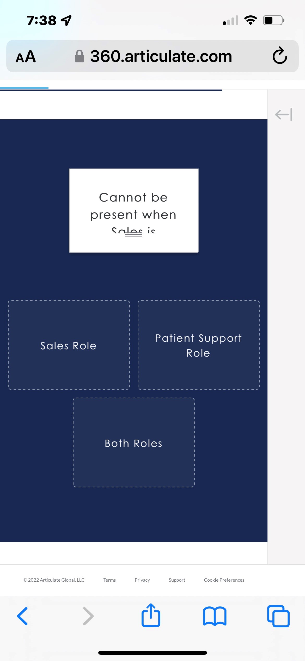Tap the Safari back arrow
The height and width of the screenshot is (661, 305).
pos(22,616)
